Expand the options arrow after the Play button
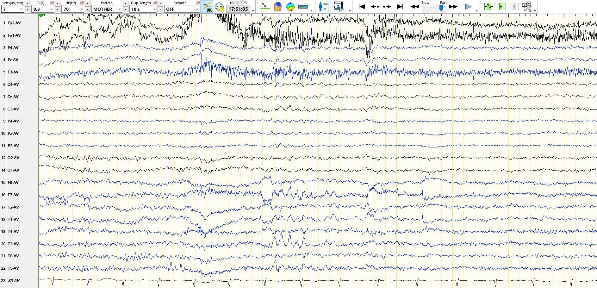597x288 pixels. click(x=476, y=10)
